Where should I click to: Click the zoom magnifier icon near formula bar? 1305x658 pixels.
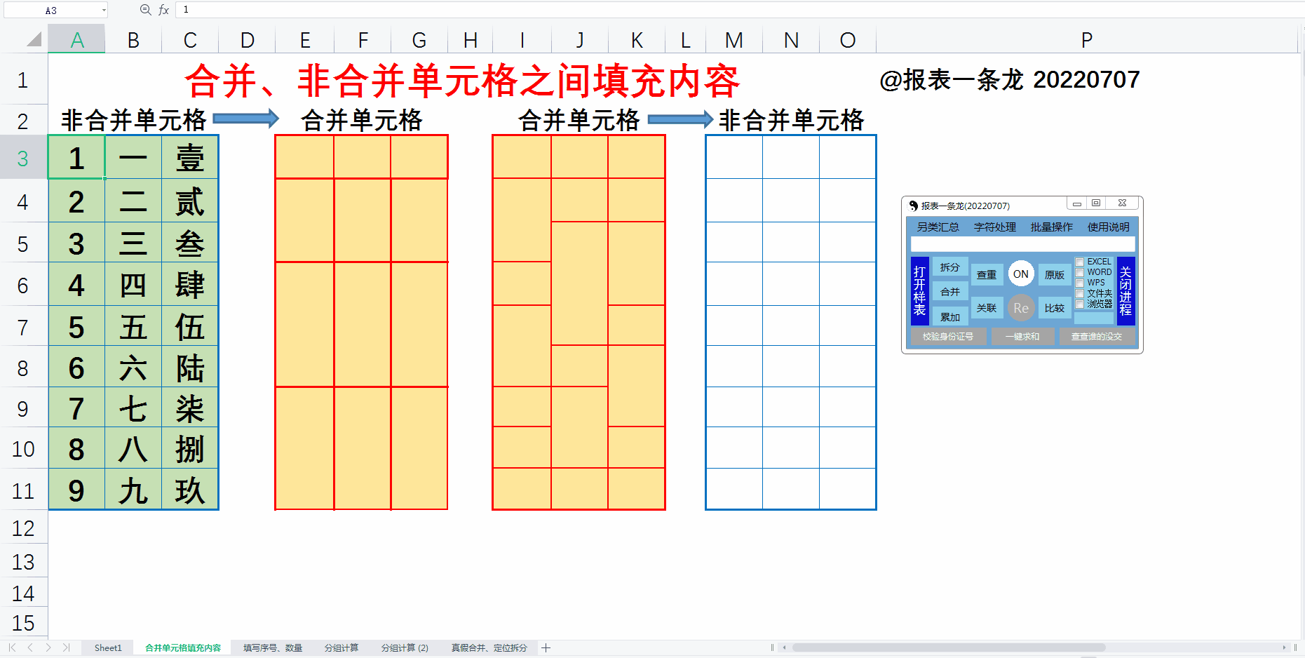(145, 10)
